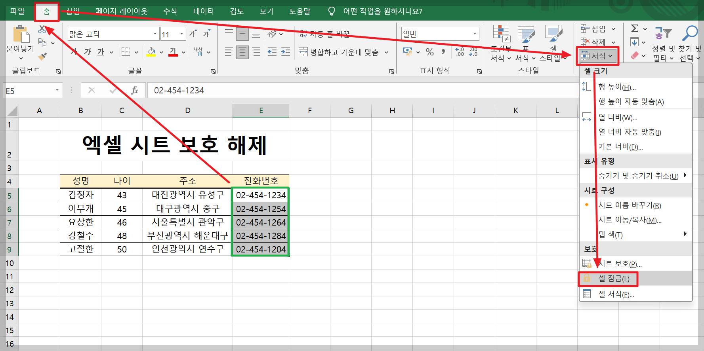Click the AutoSum sigma icon
The height and width of the screenshot is (351, 704).
(x=635, y=28)
